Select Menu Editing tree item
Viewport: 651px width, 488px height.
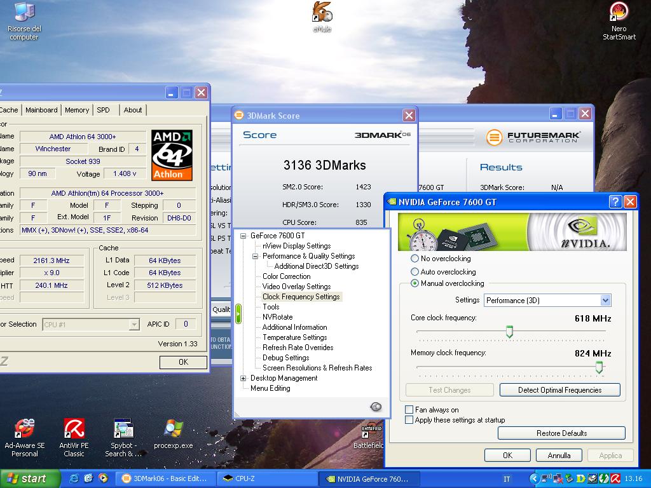270,388
